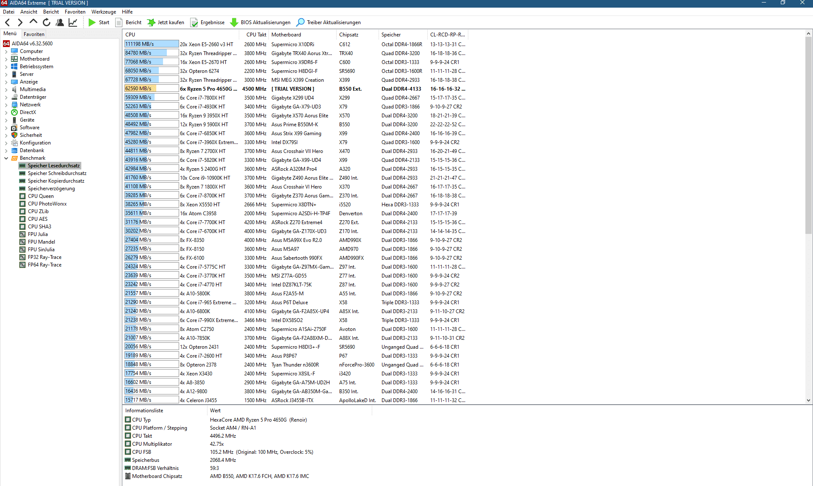
Task: Click the up-level arrow icon
Action: [x=33, y=22]
